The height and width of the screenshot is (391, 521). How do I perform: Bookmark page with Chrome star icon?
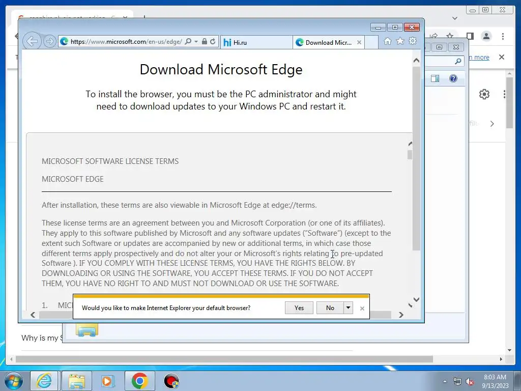coord(450,36)
